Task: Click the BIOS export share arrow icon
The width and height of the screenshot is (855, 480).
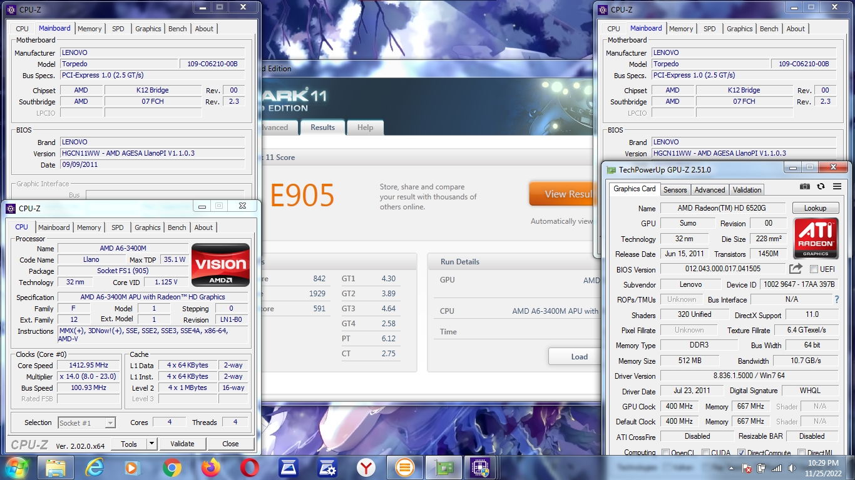Action: click(x=796, y=269)
